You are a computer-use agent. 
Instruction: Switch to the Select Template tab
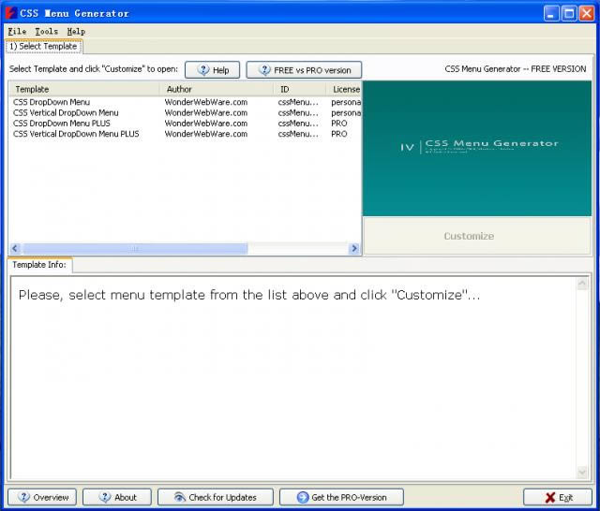coord(43,46)
